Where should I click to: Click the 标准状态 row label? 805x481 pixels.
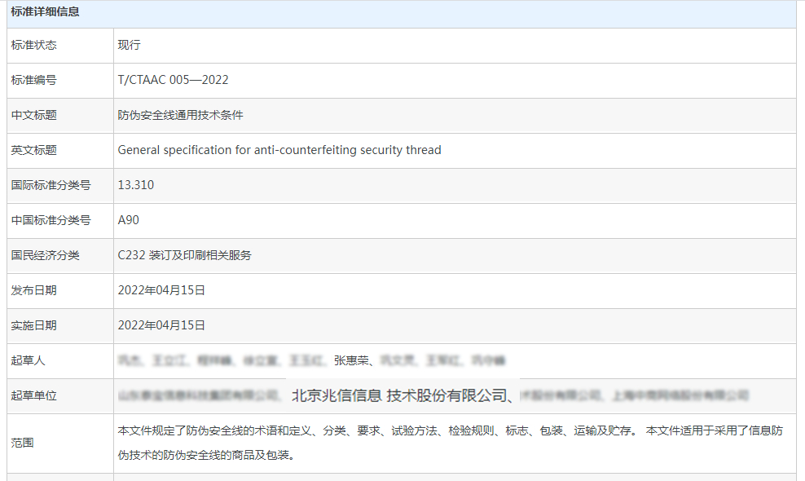[x=34, y=46]
